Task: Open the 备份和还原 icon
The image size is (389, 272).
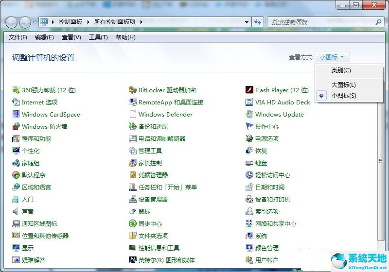Action: [133, 126]
